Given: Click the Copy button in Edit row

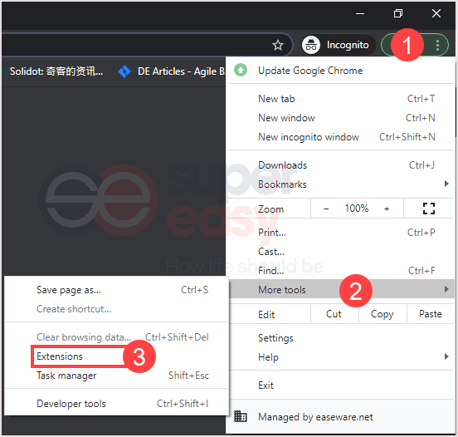Looking at the screenshot, I should click(382, 314).
